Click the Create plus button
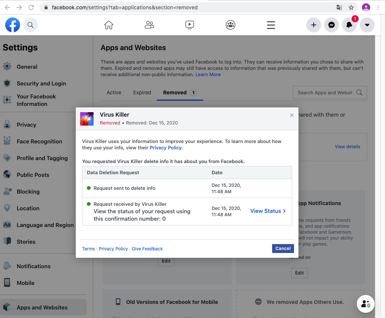 click(x=314, y=25)
